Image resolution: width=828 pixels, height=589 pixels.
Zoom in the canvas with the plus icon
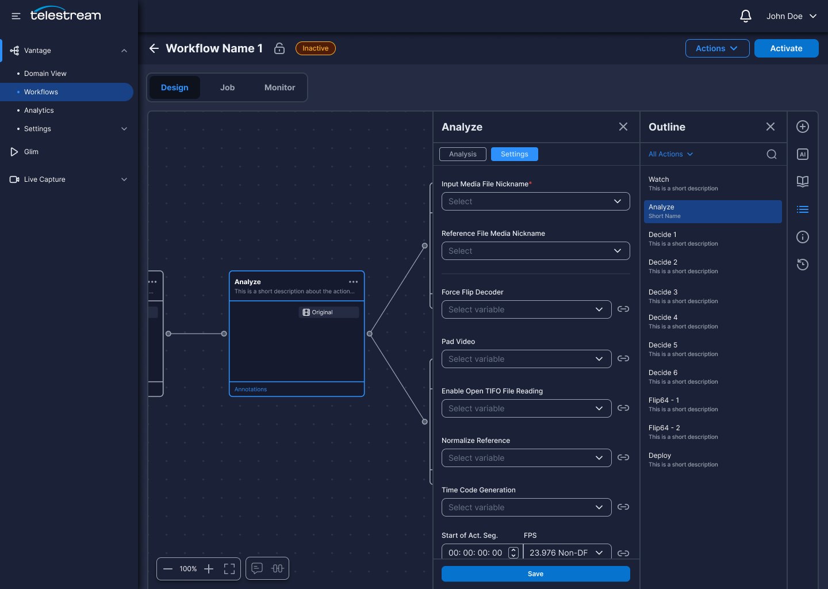[209, 569]
